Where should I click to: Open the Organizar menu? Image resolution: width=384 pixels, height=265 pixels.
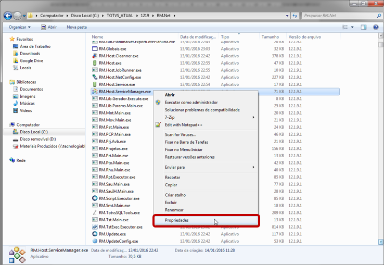click(20, 27)
